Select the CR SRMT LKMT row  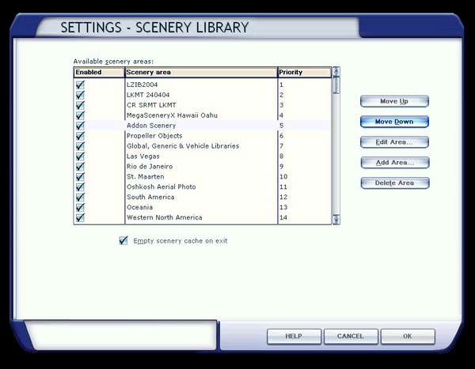pyautogui.click(x=203, y=105)
